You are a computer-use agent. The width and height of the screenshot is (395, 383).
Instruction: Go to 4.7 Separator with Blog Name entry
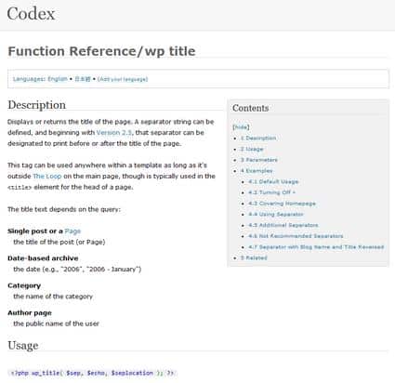click(316, 247)
